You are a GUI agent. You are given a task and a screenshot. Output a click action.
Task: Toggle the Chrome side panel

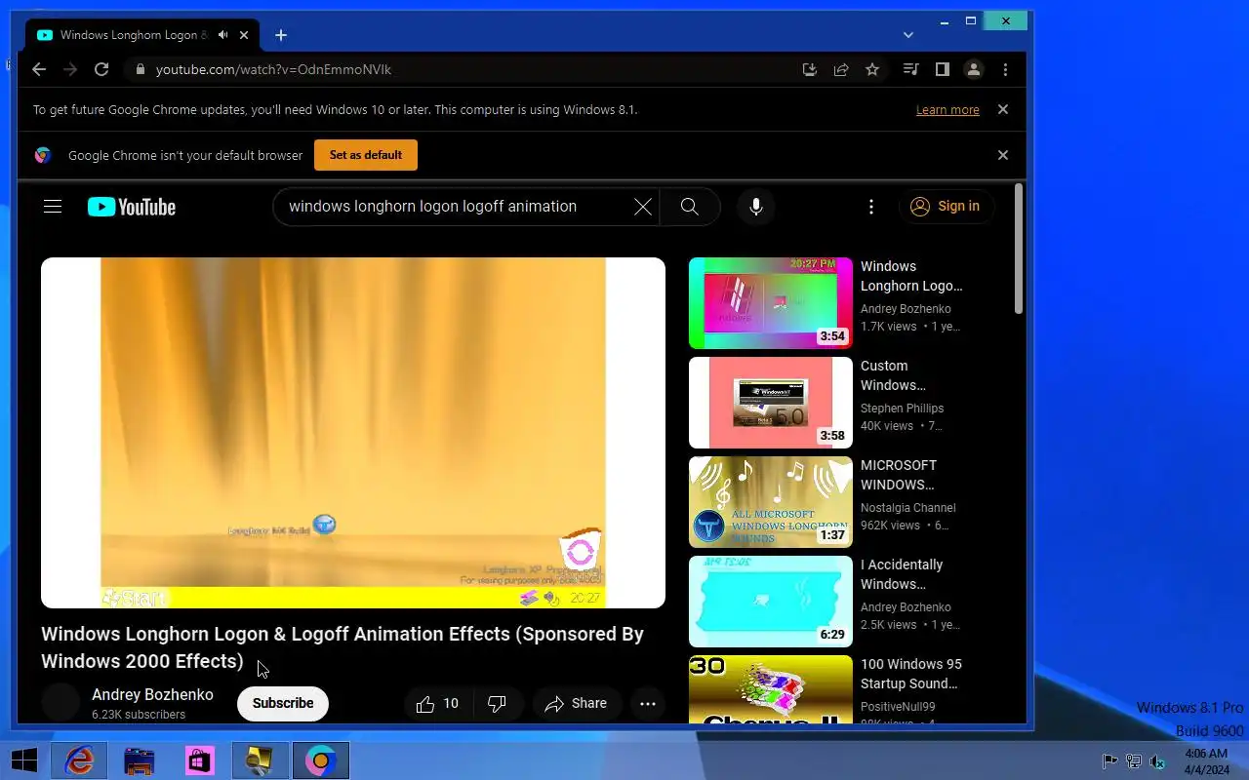coord(942,69)
